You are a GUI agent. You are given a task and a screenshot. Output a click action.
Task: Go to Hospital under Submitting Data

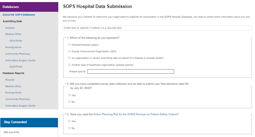point(10,28)
